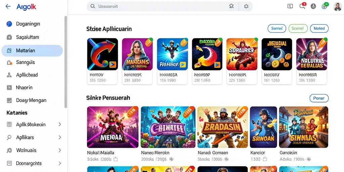Open the user profile avatar
The image size is (344, 172).
(x=337, y=7)
